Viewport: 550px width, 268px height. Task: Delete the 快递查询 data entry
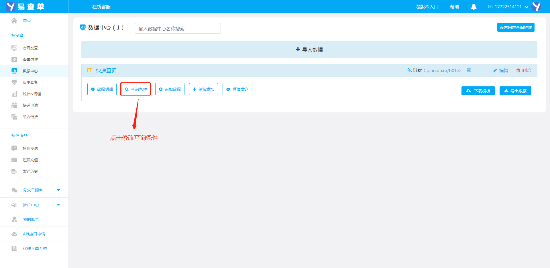[x=524, y=71]
